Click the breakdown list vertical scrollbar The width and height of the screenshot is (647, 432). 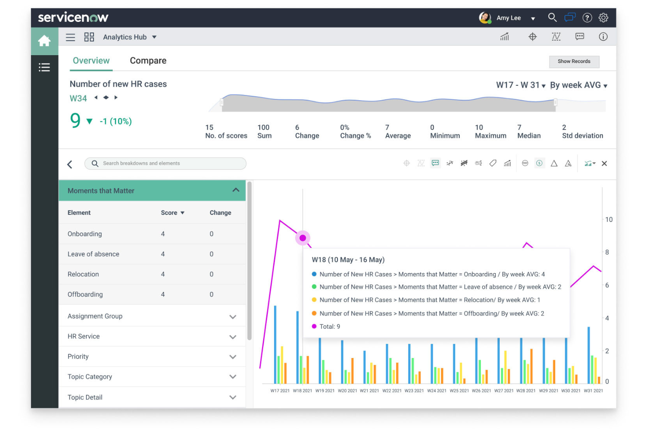pyautogui.click(x=249, y=260)
